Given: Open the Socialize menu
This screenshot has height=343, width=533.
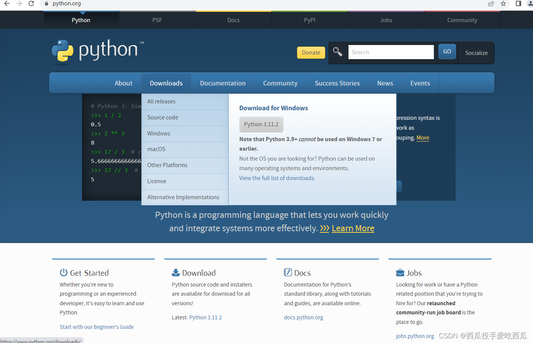Looking at the screenshot, I should (x=477, y=53).
